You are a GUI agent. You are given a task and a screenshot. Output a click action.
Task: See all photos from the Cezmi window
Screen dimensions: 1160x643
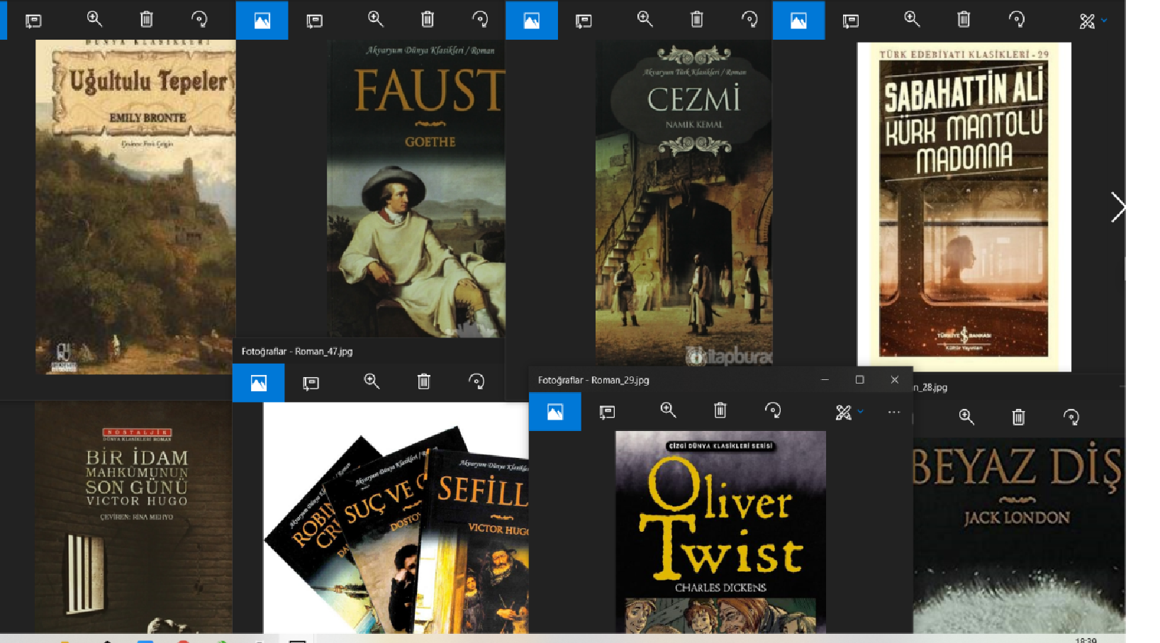(532, 21)
